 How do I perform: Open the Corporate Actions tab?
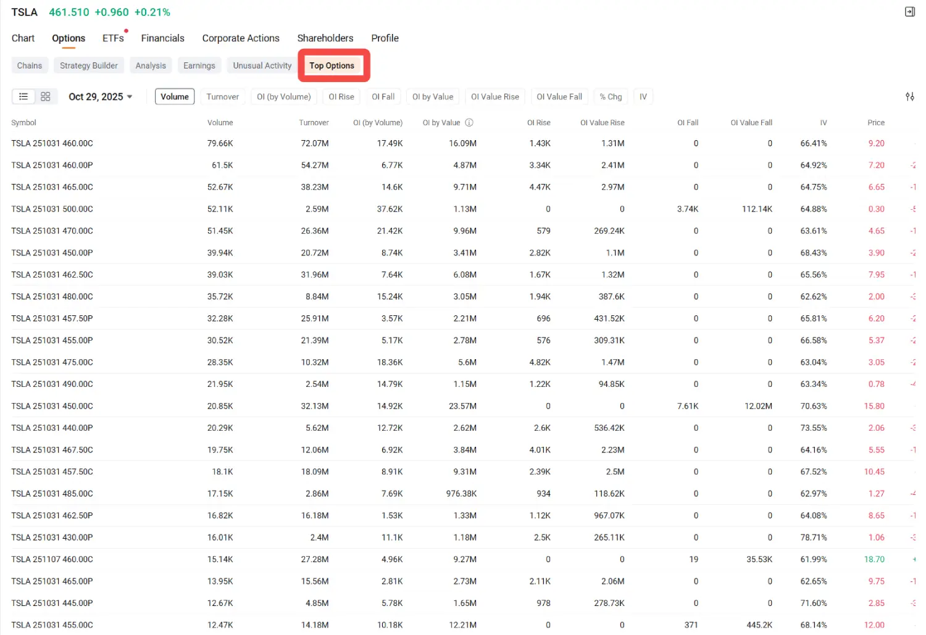click(x=241, y=38)
